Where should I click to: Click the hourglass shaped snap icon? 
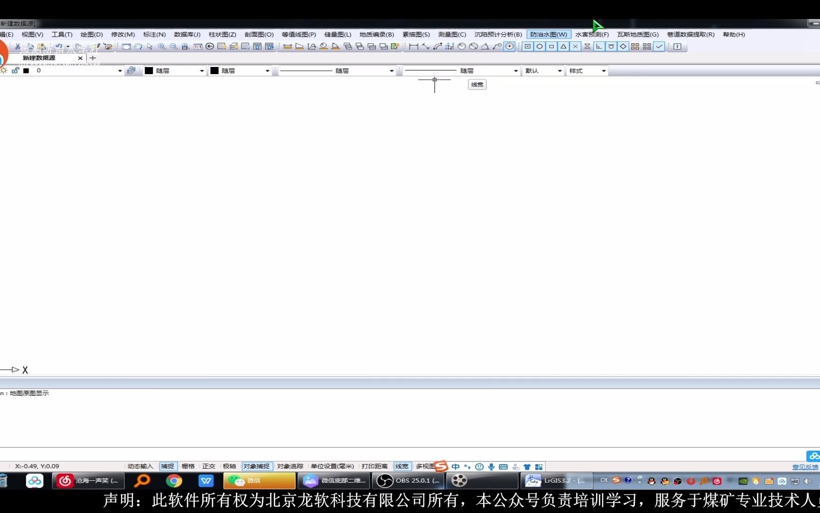pyautogui.click(x=587, y=47)
